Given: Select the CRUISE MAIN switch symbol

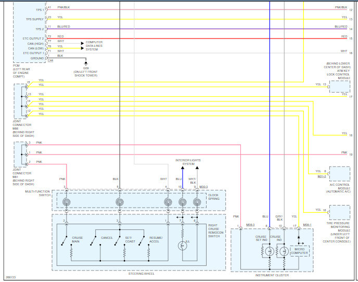Looking at the screenshot, I should tap(64, 241).
